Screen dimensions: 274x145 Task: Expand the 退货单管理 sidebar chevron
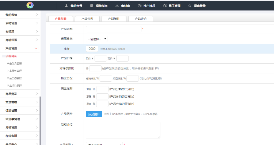point(37,119)
